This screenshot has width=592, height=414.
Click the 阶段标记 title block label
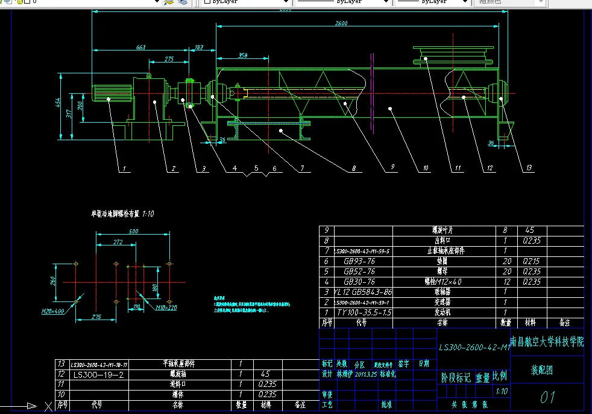[x=456, y=378]
